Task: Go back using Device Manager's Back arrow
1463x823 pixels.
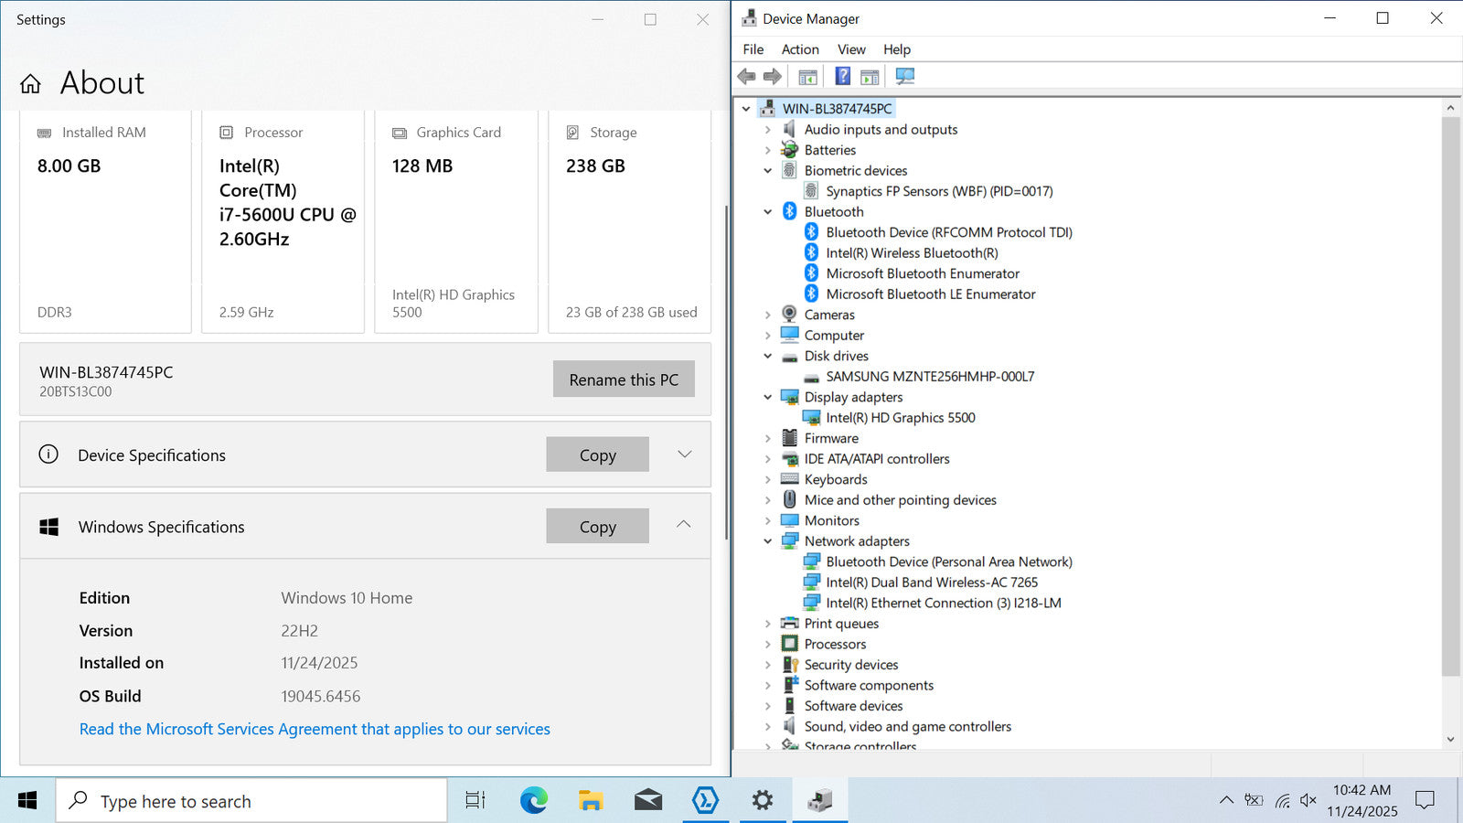Action: 747,77
